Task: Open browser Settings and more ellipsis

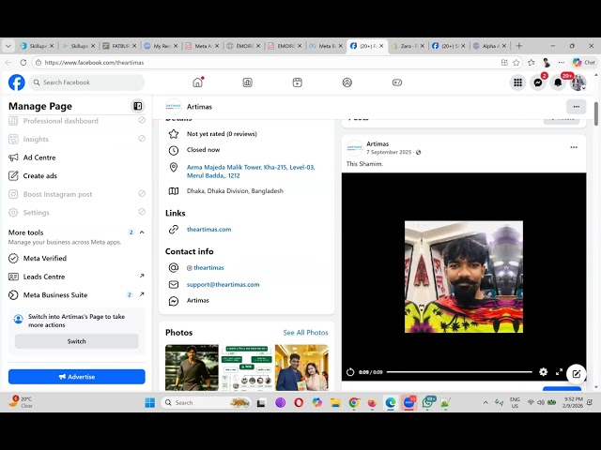Action: [562, 63]
